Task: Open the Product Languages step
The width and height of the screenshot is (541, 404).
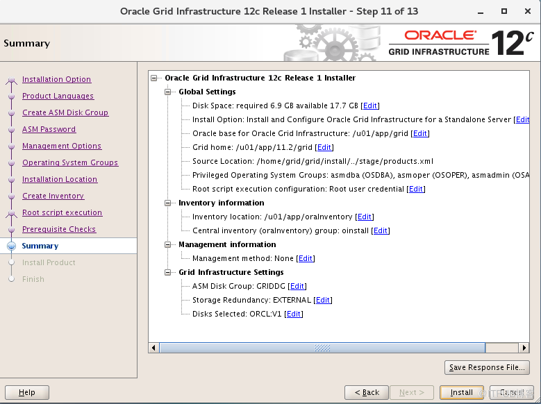Action: (x=58, y=96)
